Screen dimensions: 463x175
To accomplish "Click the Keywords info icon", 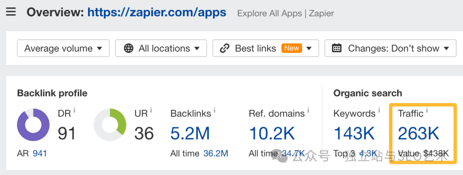I will coord(379,110).
